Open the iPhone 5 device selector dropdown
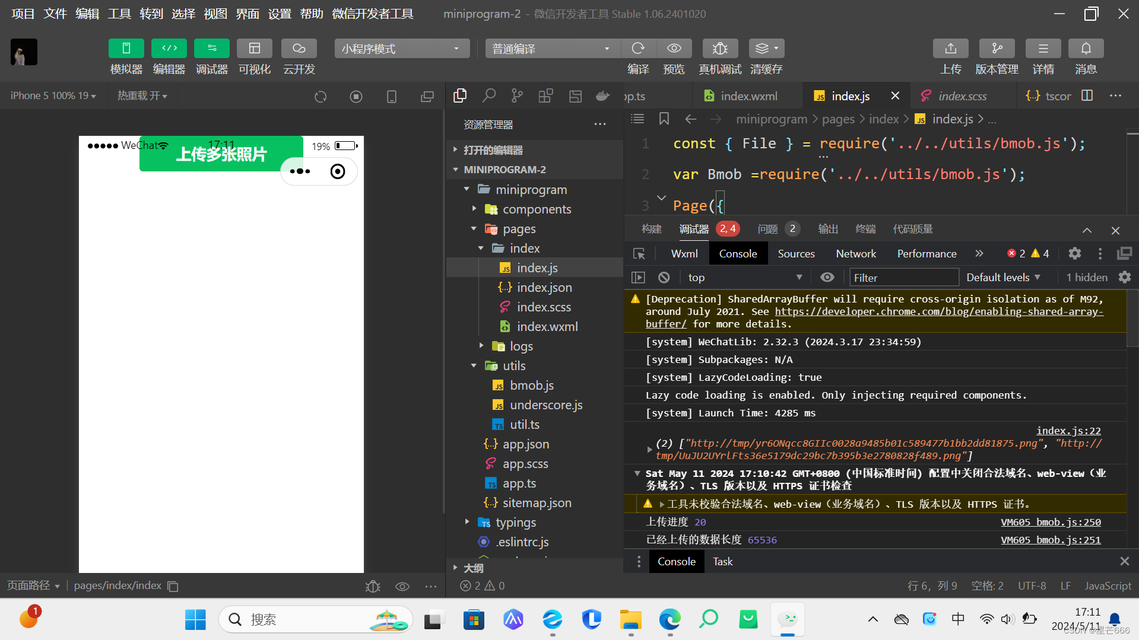The height and width of the screenshot is (640, 1139). [53, 95]
